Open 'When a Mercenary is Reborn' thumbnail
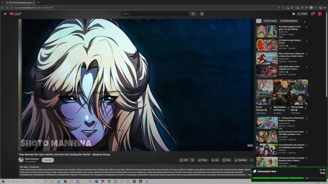The width and height of the screenshot is (328, 184). (267, 58)
